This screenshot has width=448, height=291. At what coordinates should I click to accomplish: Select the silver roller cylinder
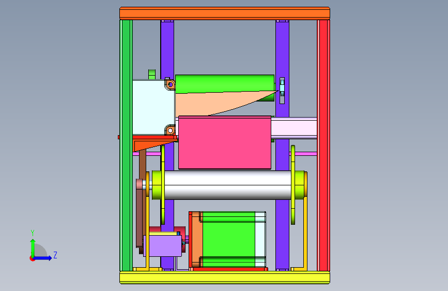tap(228, 185)
